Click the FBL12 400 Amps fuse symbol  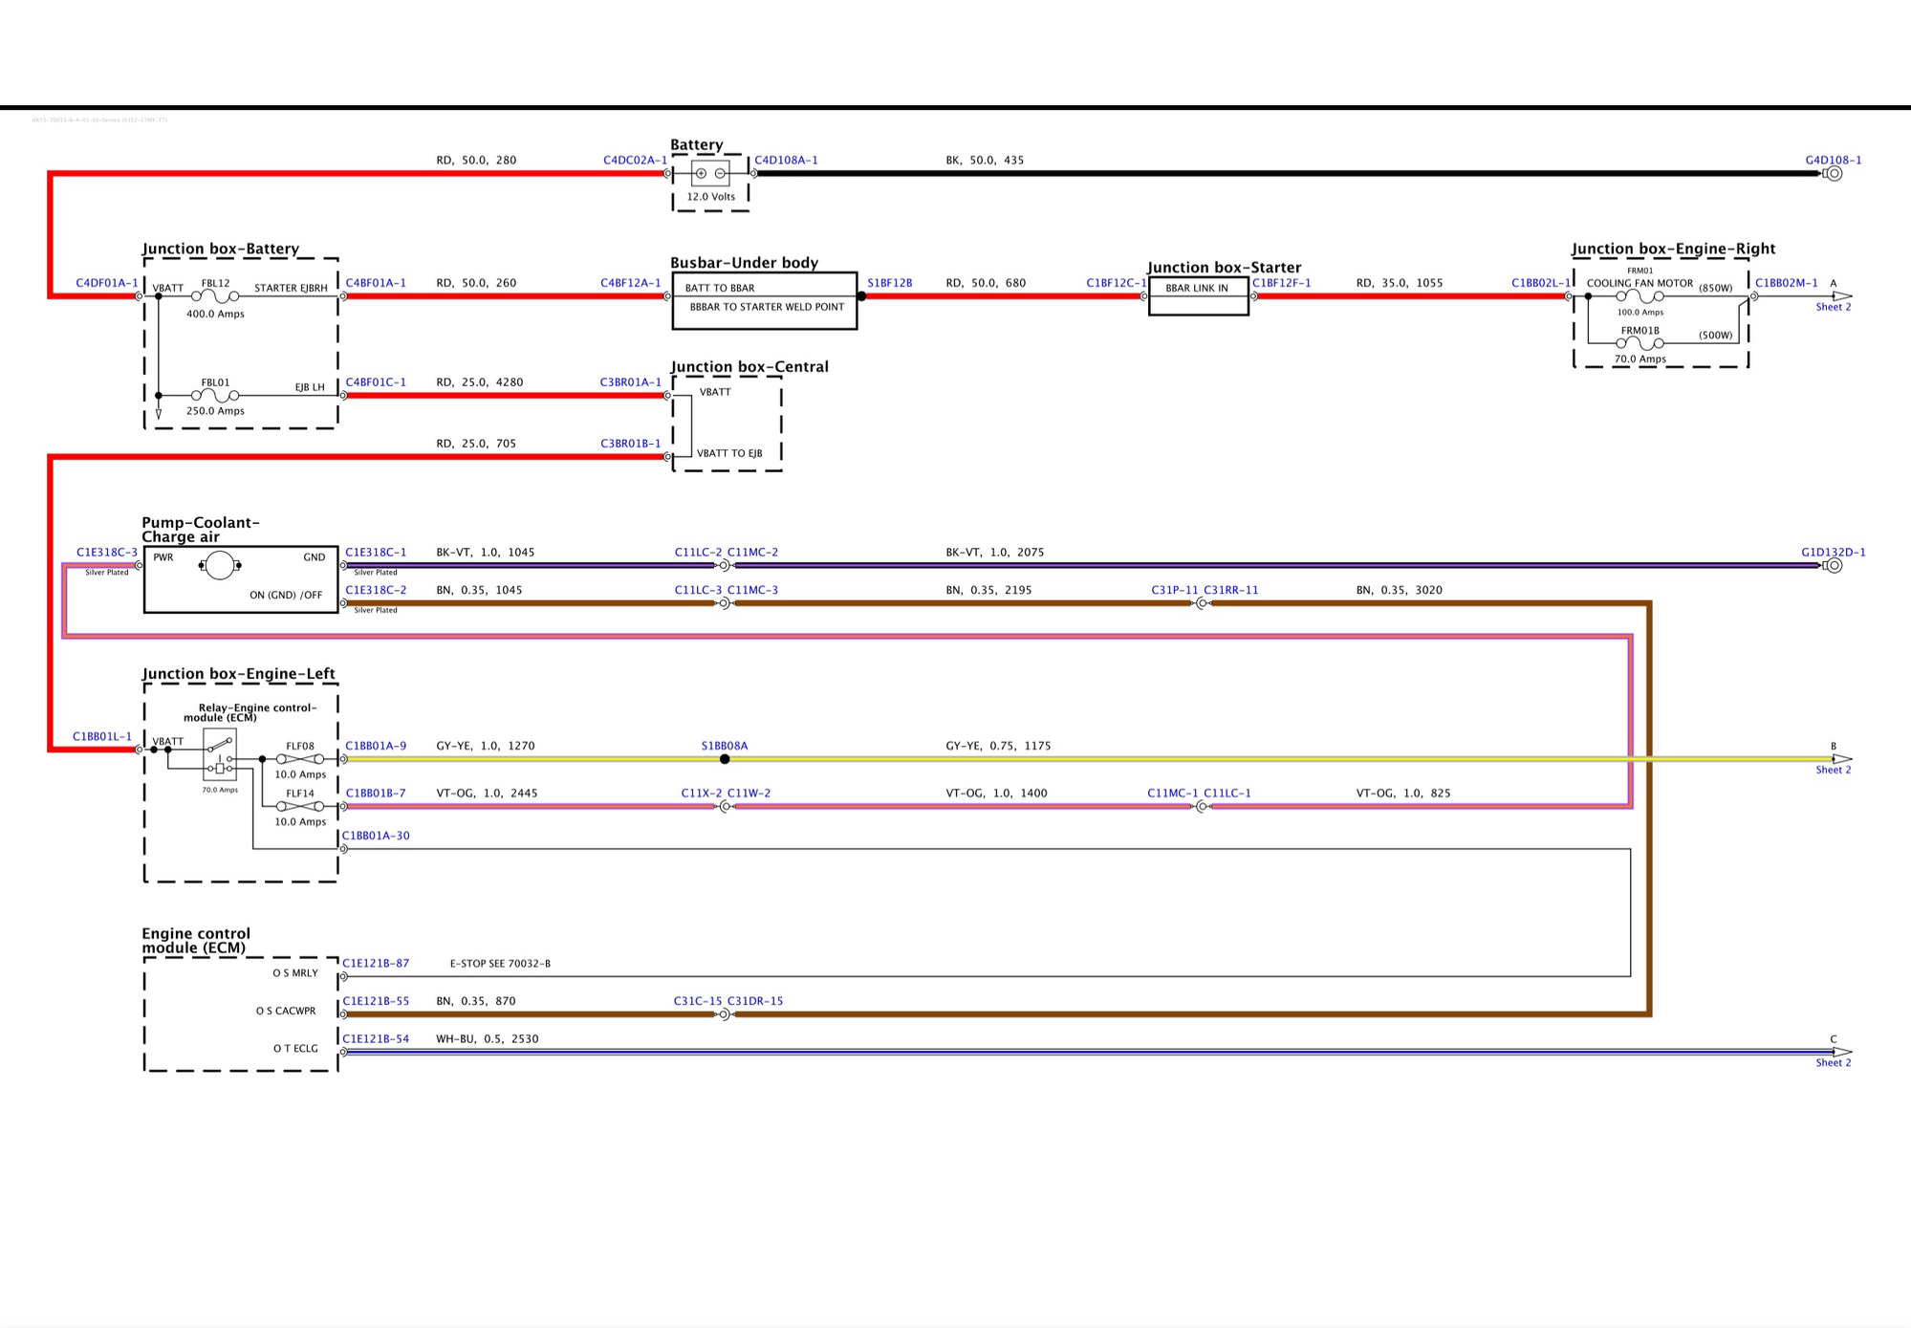click(215, 296)
